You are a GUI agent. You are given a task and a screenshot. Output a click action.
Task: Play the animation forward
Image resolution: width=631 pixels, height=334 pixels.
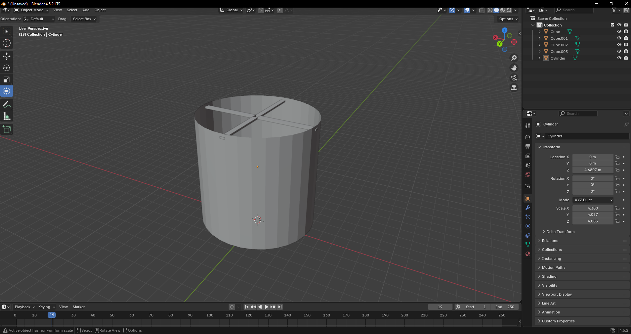click(x=267, y=307)
